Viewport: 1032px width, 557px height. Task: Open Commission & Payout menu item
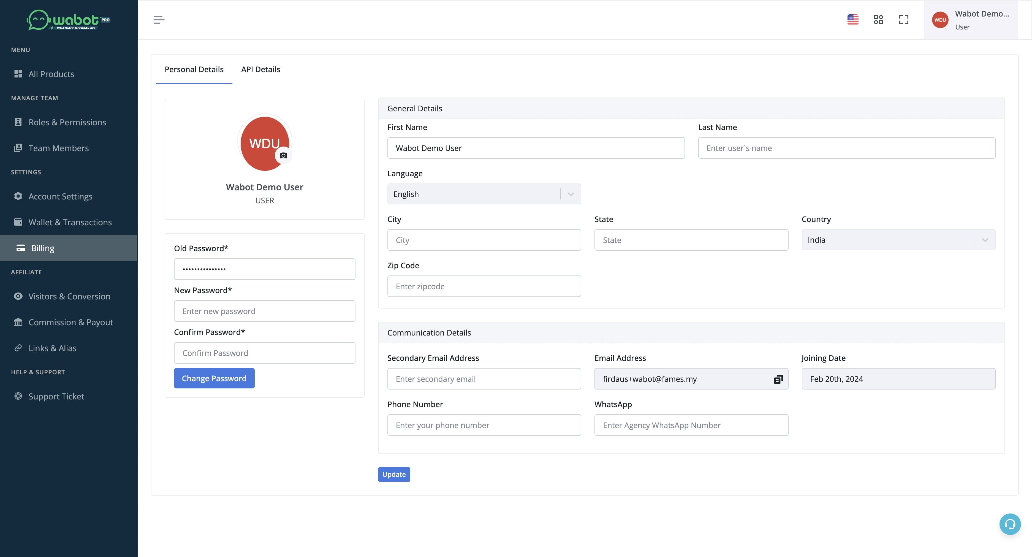pyautogui.click(x=69, y=322)
